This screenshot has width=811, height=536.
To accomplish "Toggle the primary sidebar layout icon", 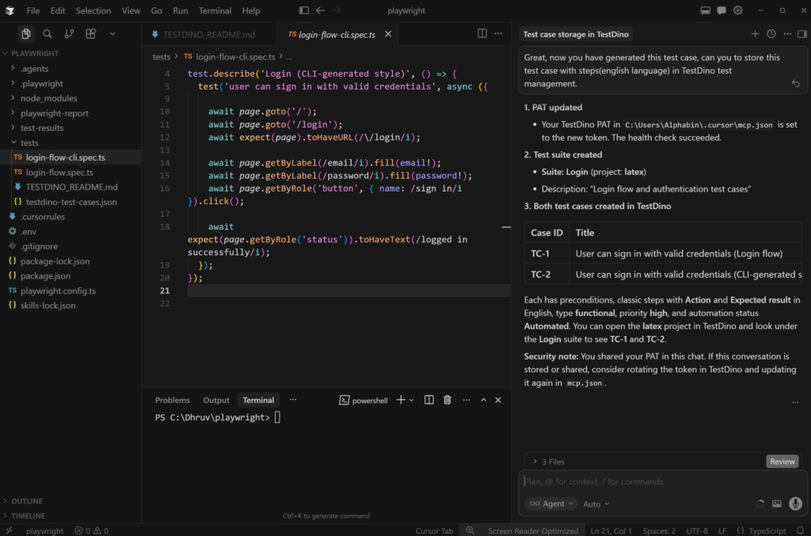I will coord(304,11).
